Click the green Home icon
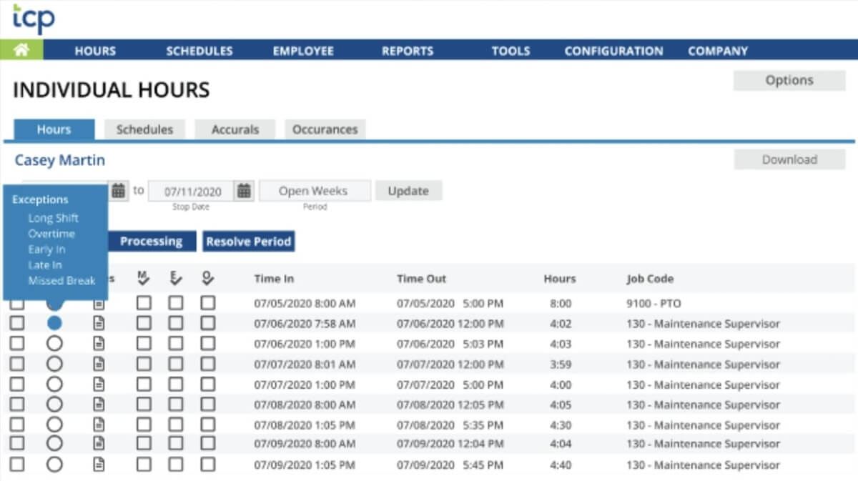 [x=21, y=50]
